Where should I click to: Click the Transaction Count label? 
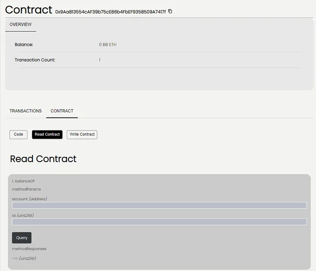35,60
